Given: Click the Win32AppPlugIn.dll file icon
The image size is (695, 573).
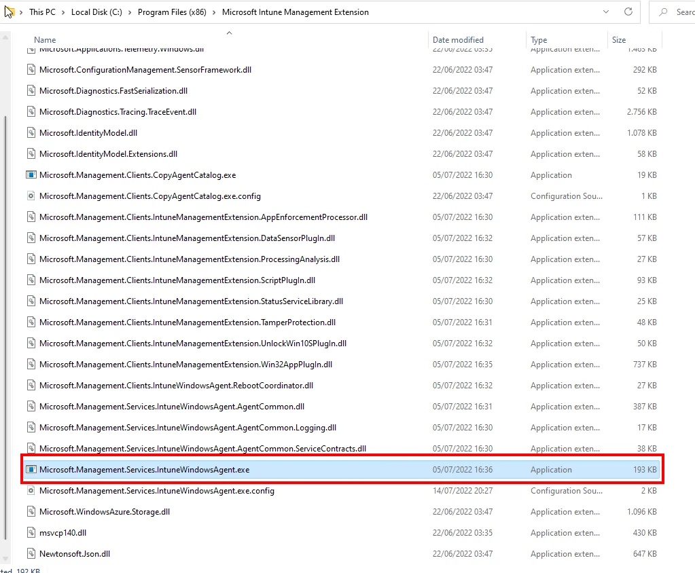Looking at the screenshot, I should point(31,364).
